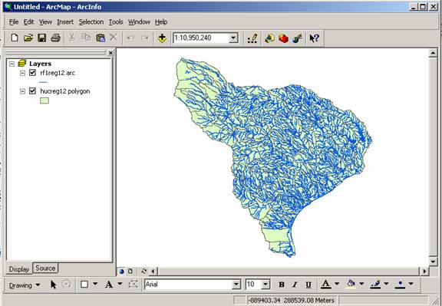Click the Marker Color button
The width and height of the screenshot is (442, 306).
[x=401, y=285]
